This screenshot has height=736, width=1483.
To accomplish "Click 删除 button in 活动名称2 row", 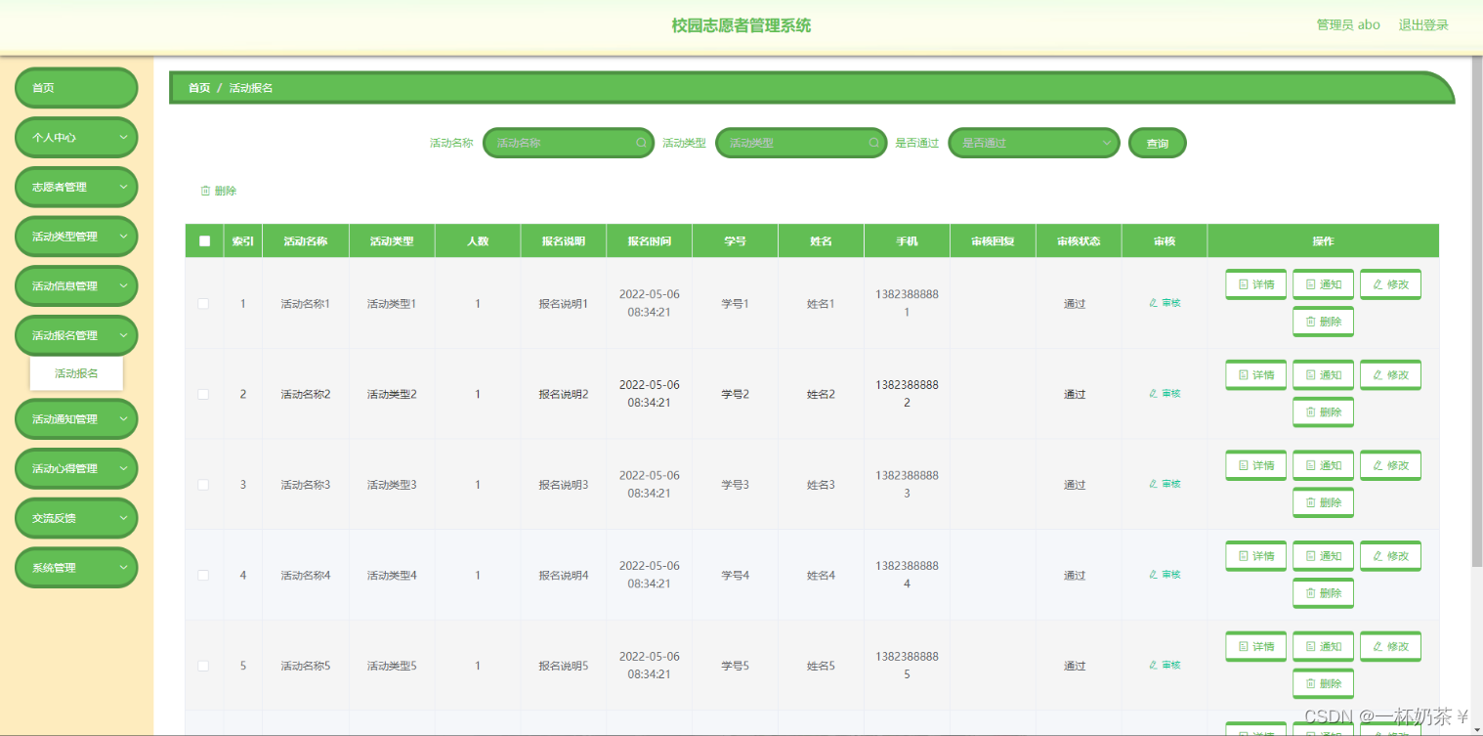I will pos(1324,412).
